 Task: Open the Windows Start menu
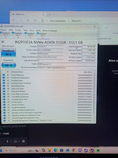pos(1,150)
